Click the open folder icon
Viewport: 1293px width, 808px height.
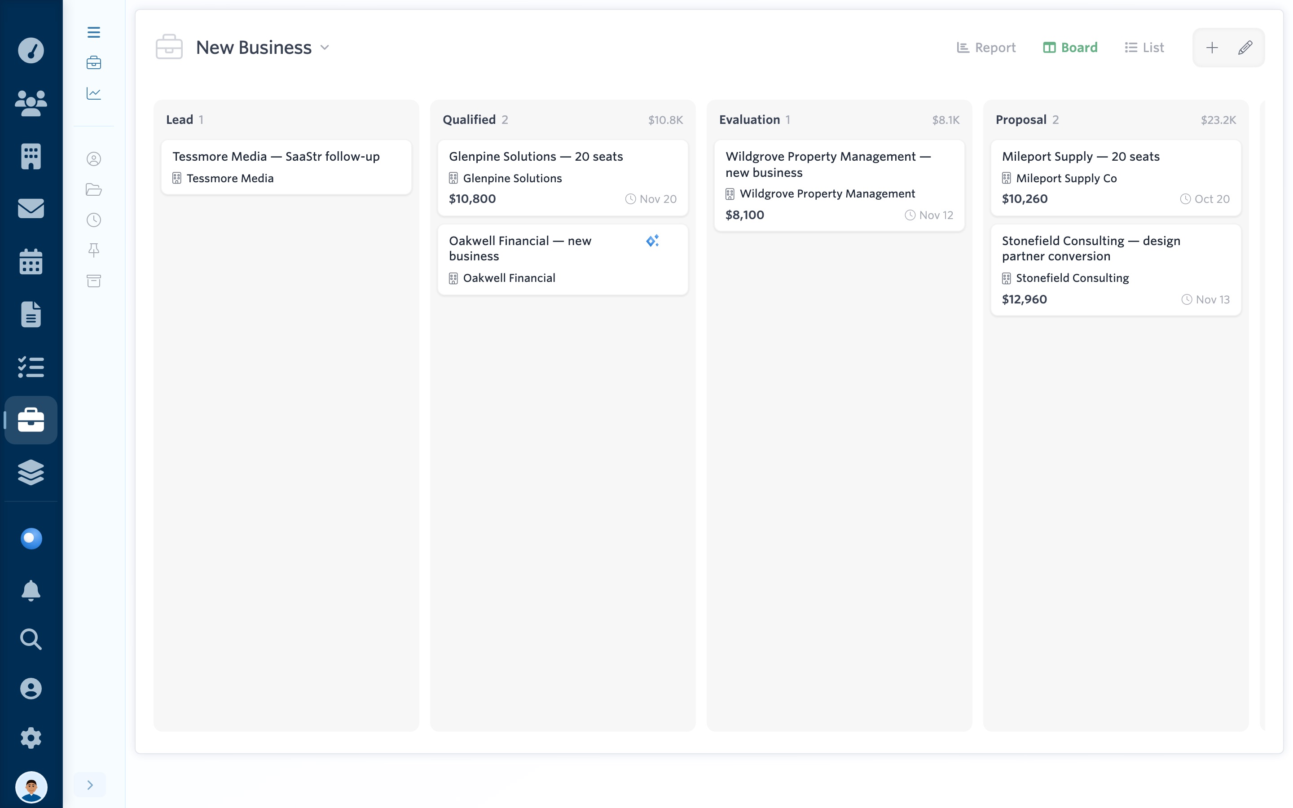point(93,189)
